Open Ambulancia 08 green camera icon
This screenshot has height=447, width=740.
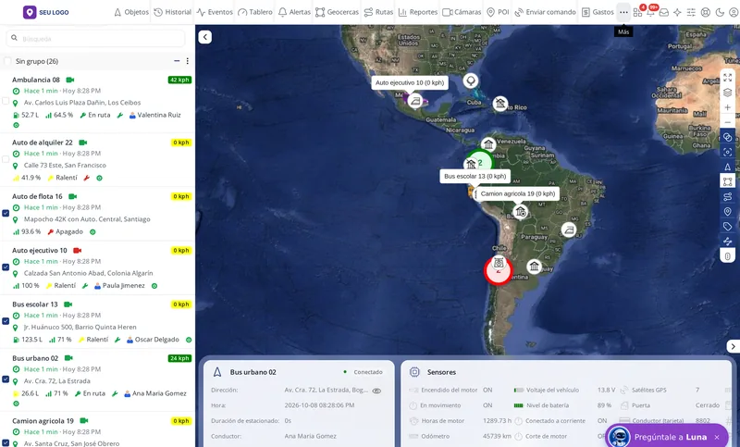click(x=70, y=80)
